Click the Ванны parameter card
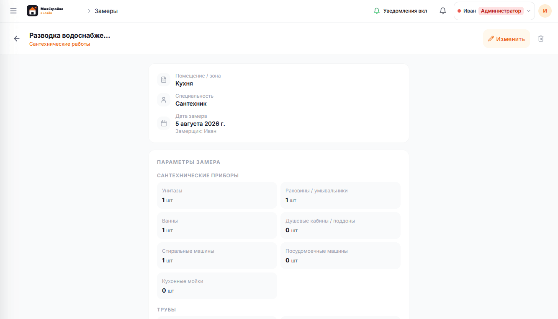558x319 pixels. point(217,226)
